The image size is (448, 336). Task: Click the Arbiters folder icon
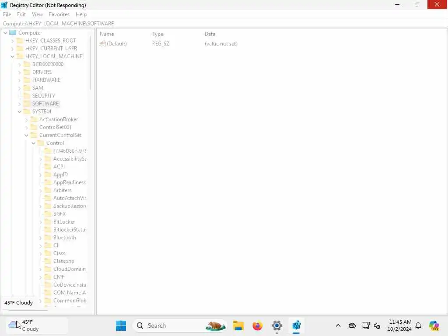[x=48, y=190]
